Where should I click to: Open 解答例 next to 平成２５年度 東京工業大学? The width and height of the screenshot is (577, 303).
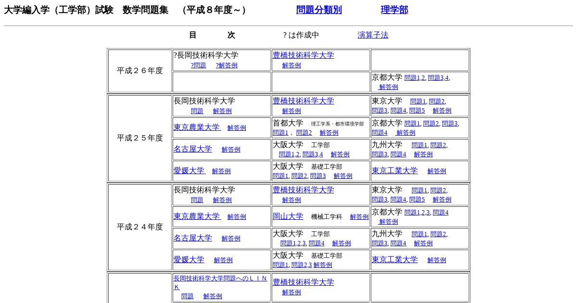437,171
